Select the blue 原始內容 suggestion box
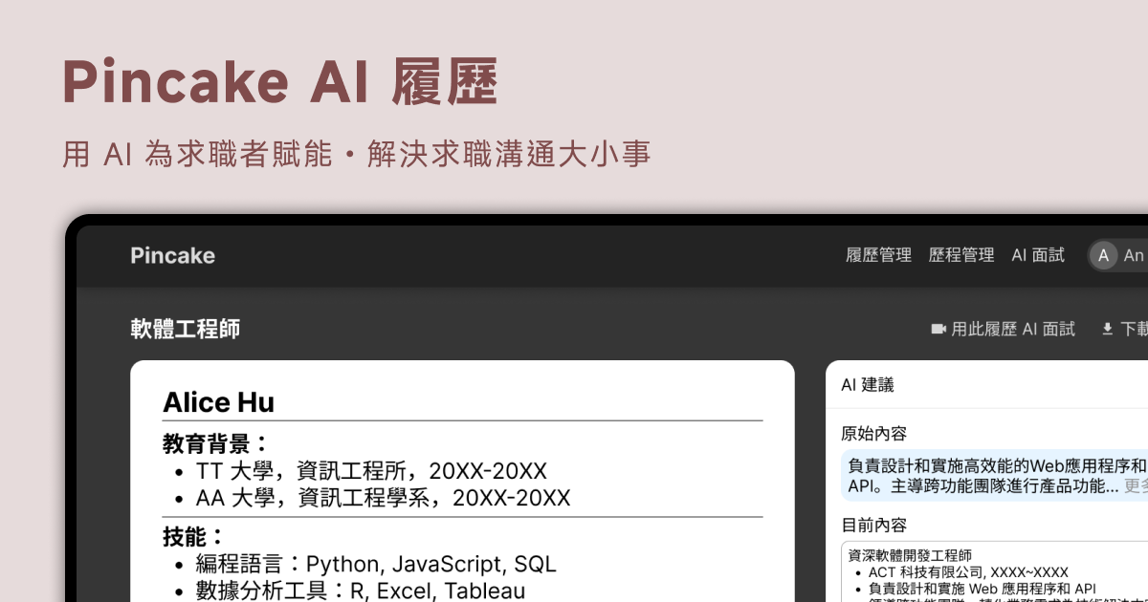This screenshot has height=602, width=1148. point(985,476)
